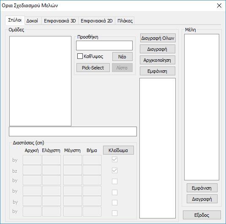This screenshot has height=224, width=226.
Task: Enable the Καθ'υψος checkbox
Action: click(80, 56)
